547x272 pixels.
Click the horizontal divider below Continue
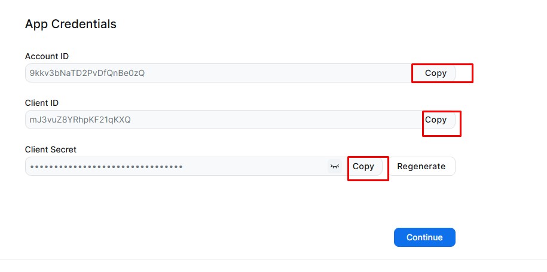point(274,259)
